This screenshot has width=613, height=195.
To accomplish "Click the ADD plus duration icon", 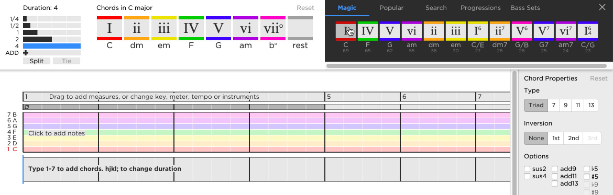I will point(26,53).
